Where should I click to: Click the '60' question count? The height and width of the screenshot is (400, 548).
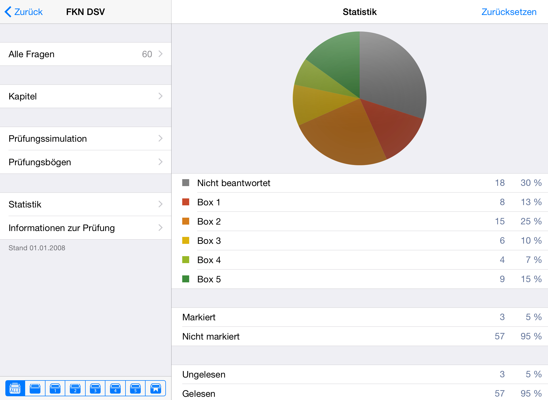[x=147, y=54]
